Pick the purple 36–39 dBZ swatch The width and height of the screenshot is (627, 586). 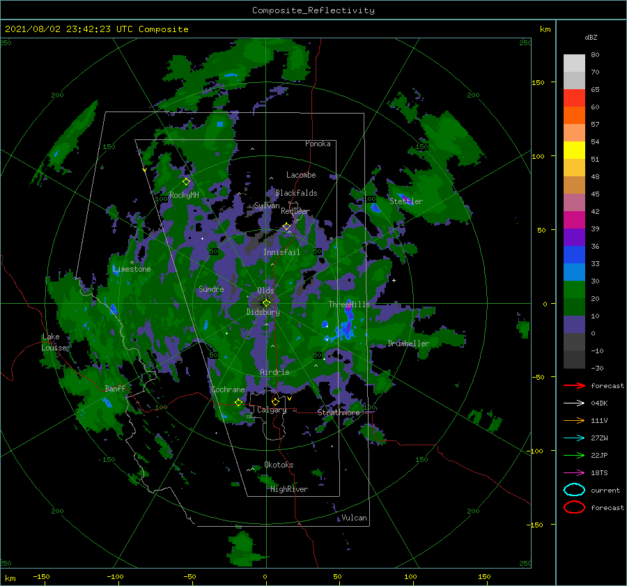(x=574, y=238)
